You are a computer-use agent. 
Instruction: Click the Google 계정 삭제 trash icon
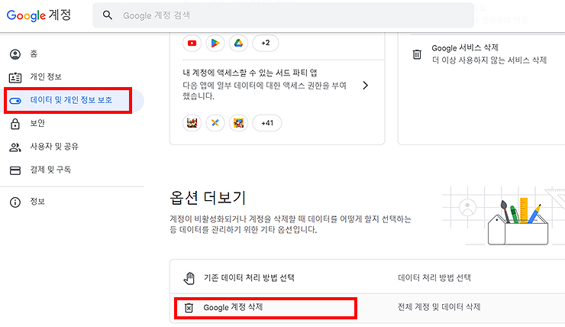(x=189, y=308)
